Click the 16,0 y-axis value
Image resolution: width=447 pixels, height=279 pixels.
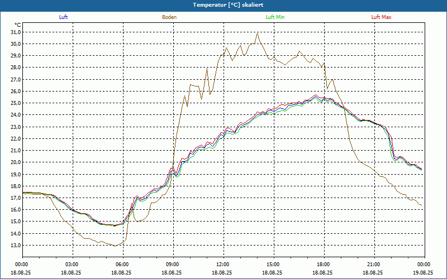(x=16, y=210)
